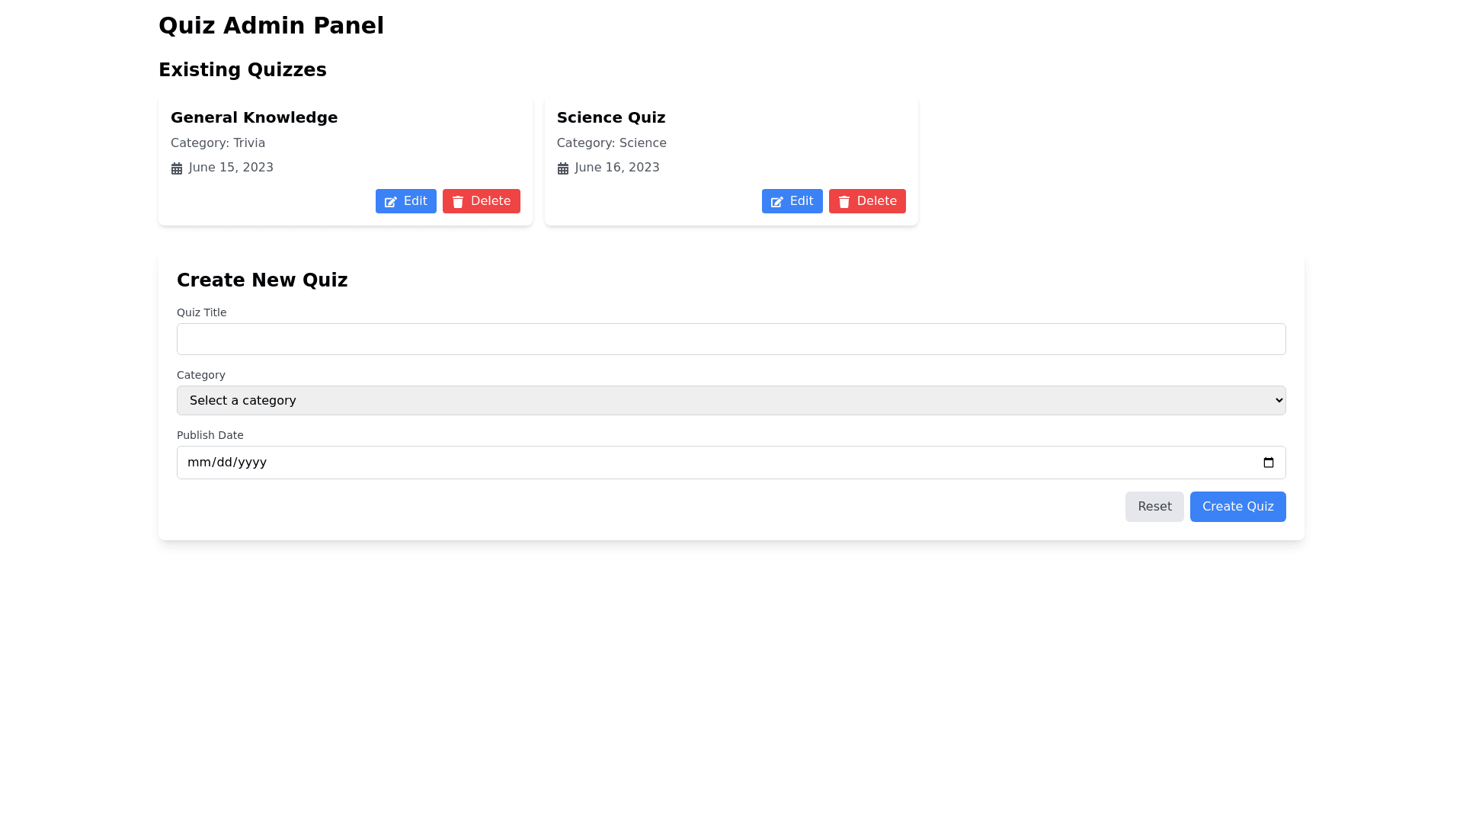Click the Create Quiz button
The image size is (1463, 823).
[1237, 507]
